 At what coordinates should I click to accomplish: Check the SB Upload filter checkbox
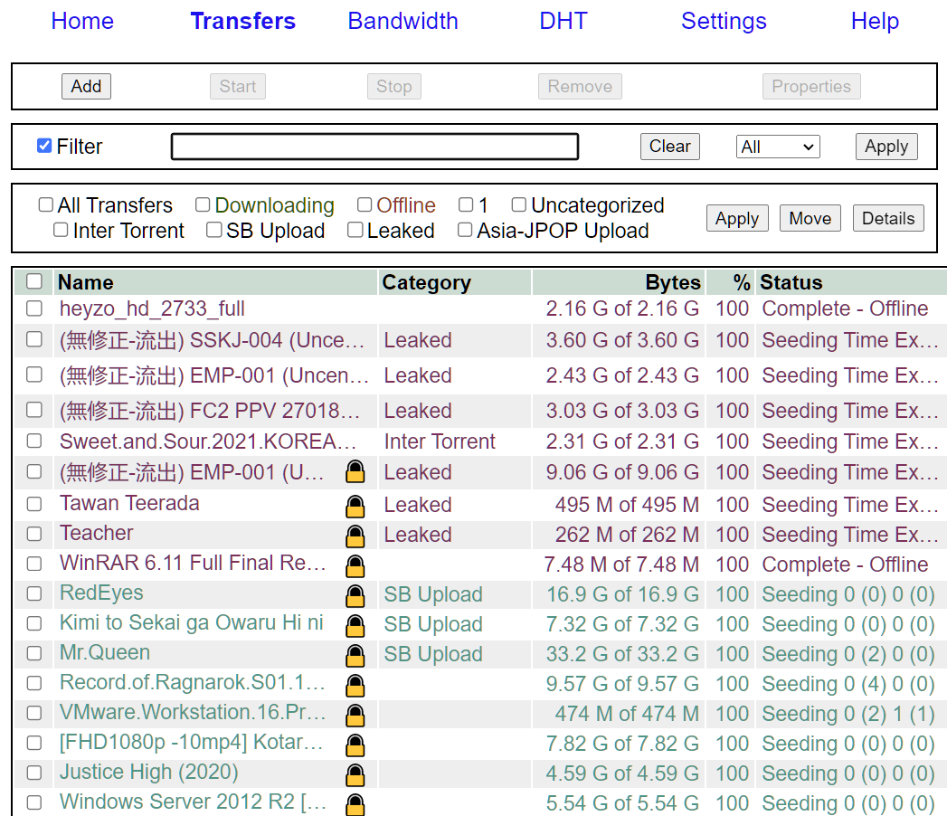[x=214, y=231]
